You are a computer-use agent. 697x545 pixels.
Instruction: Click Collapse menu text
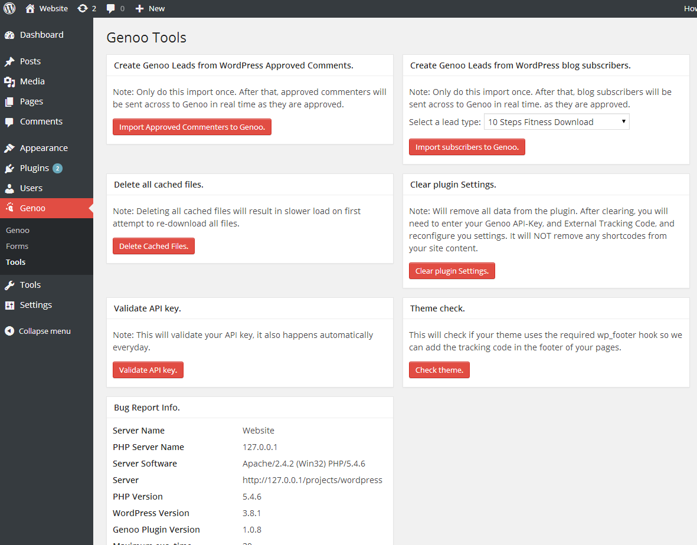(x=44, y=331)
